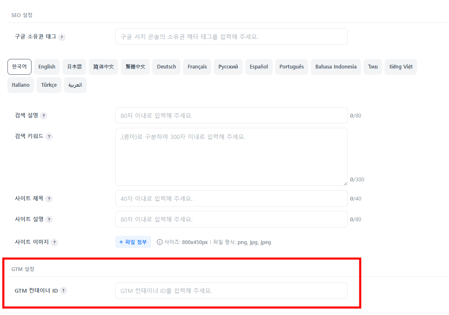Focus the 사이트 제목 input field

click(x=231, y=199)
